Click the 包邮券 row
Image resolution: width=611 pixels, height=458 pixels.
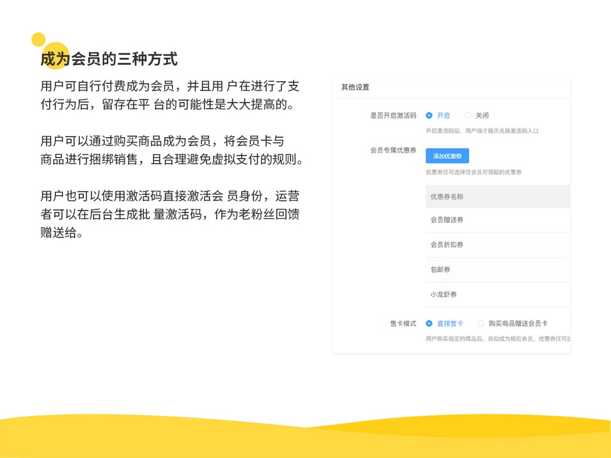click(x=498, y=270)
